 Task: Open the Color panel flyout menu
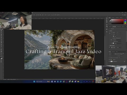[126, 18]
